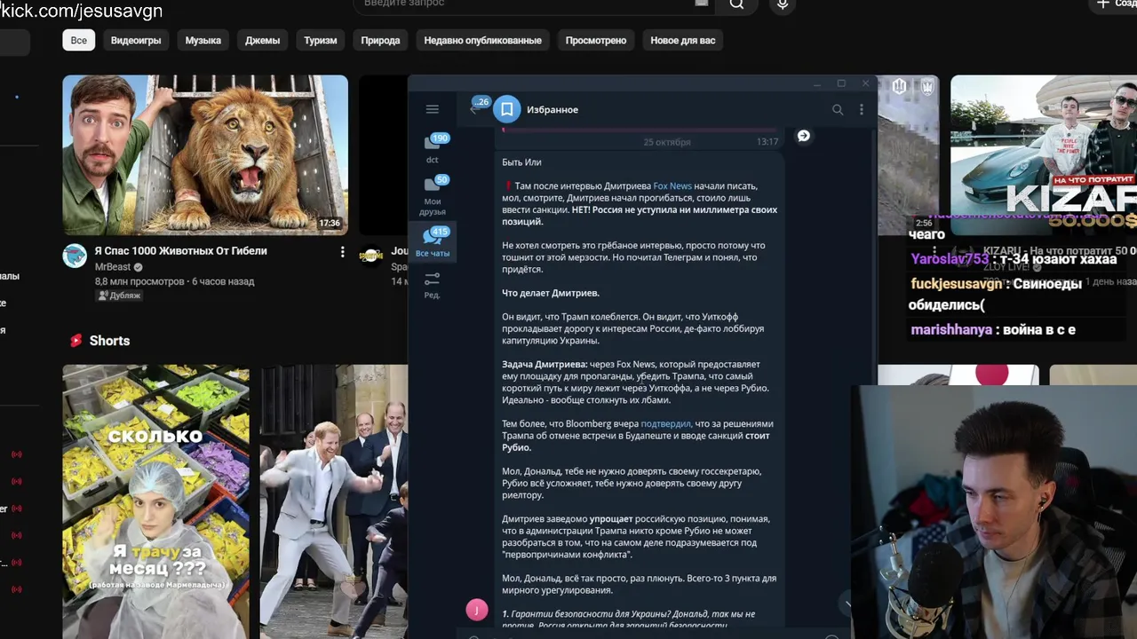Viewport: 1137px width, 639px height.
Task: Select the Видеоигры filter chip
Action: [136, 40]
